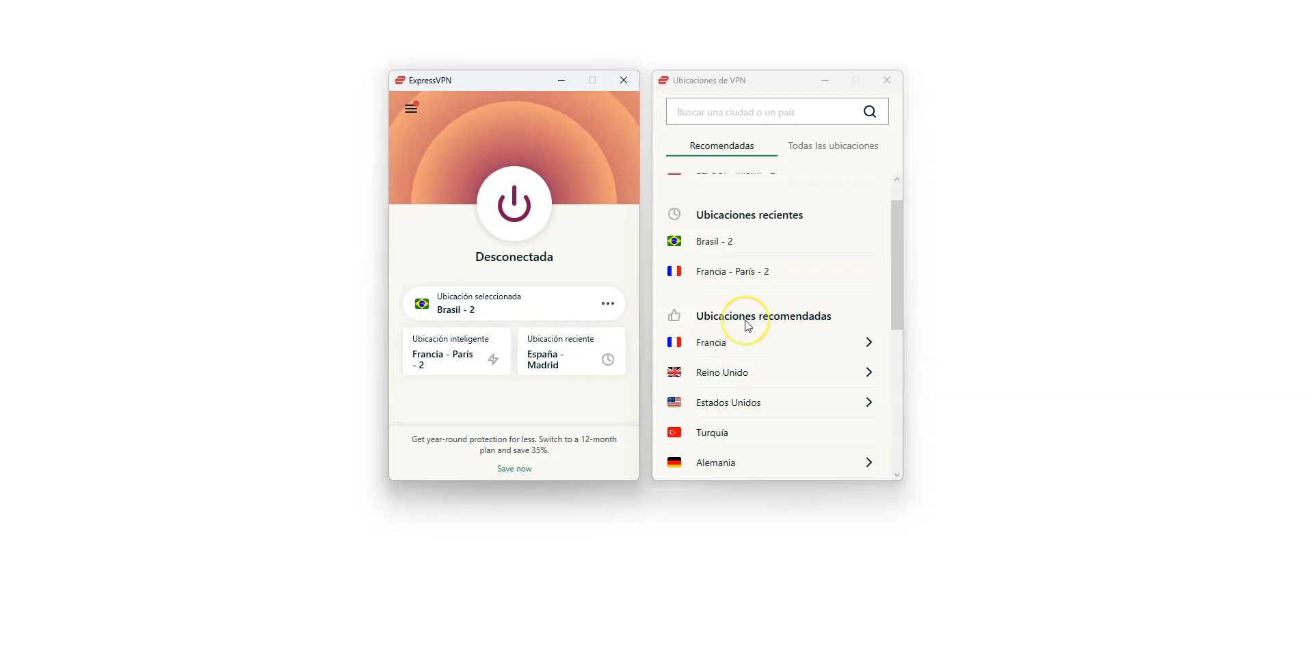Screen dimensions: 1313x656
Task: Toggle the VPN power button
Action: (x=514, y=204)
